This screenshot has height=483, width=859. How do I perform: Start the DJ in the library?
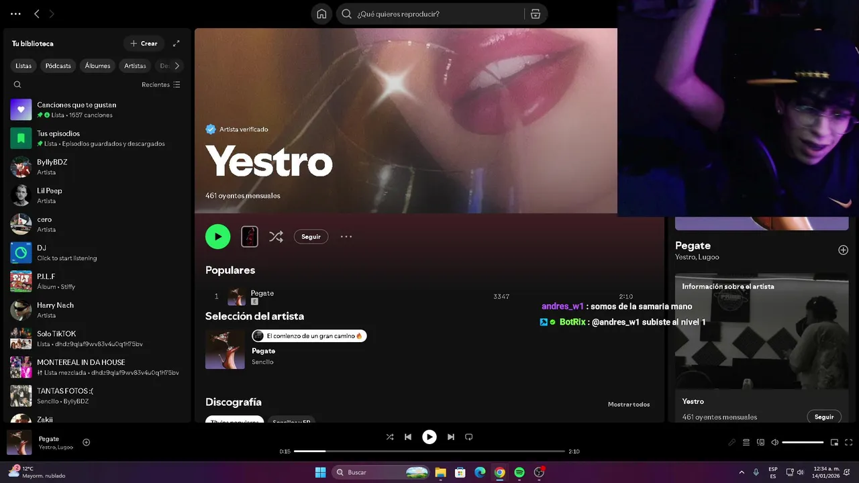coord(97,253)
